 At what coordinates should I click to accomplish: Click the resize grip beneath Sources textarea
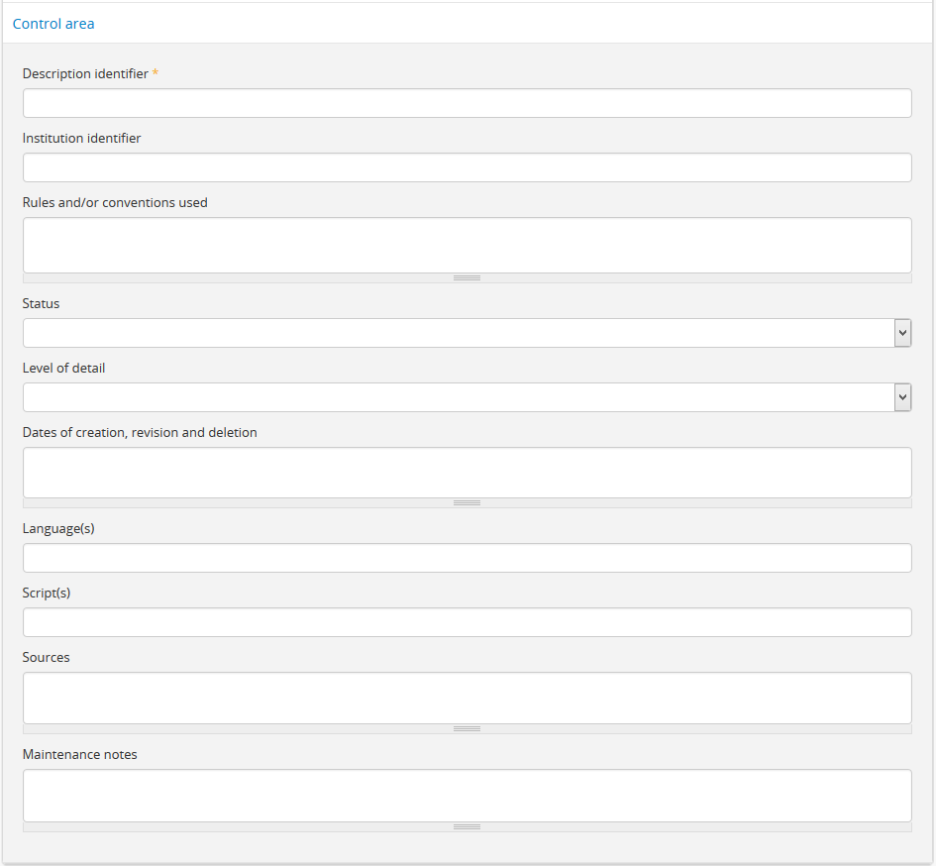tap(467, 729)
